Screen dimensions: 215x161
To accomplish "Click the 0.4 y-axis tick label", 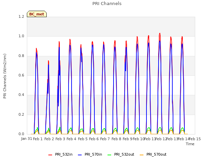I will pyautogui.click(x=21, y=95).
